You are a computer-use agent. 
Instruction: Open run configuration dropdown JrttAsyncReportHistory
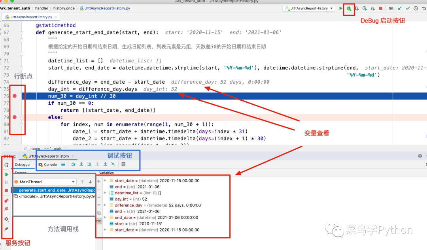point(309,8)
